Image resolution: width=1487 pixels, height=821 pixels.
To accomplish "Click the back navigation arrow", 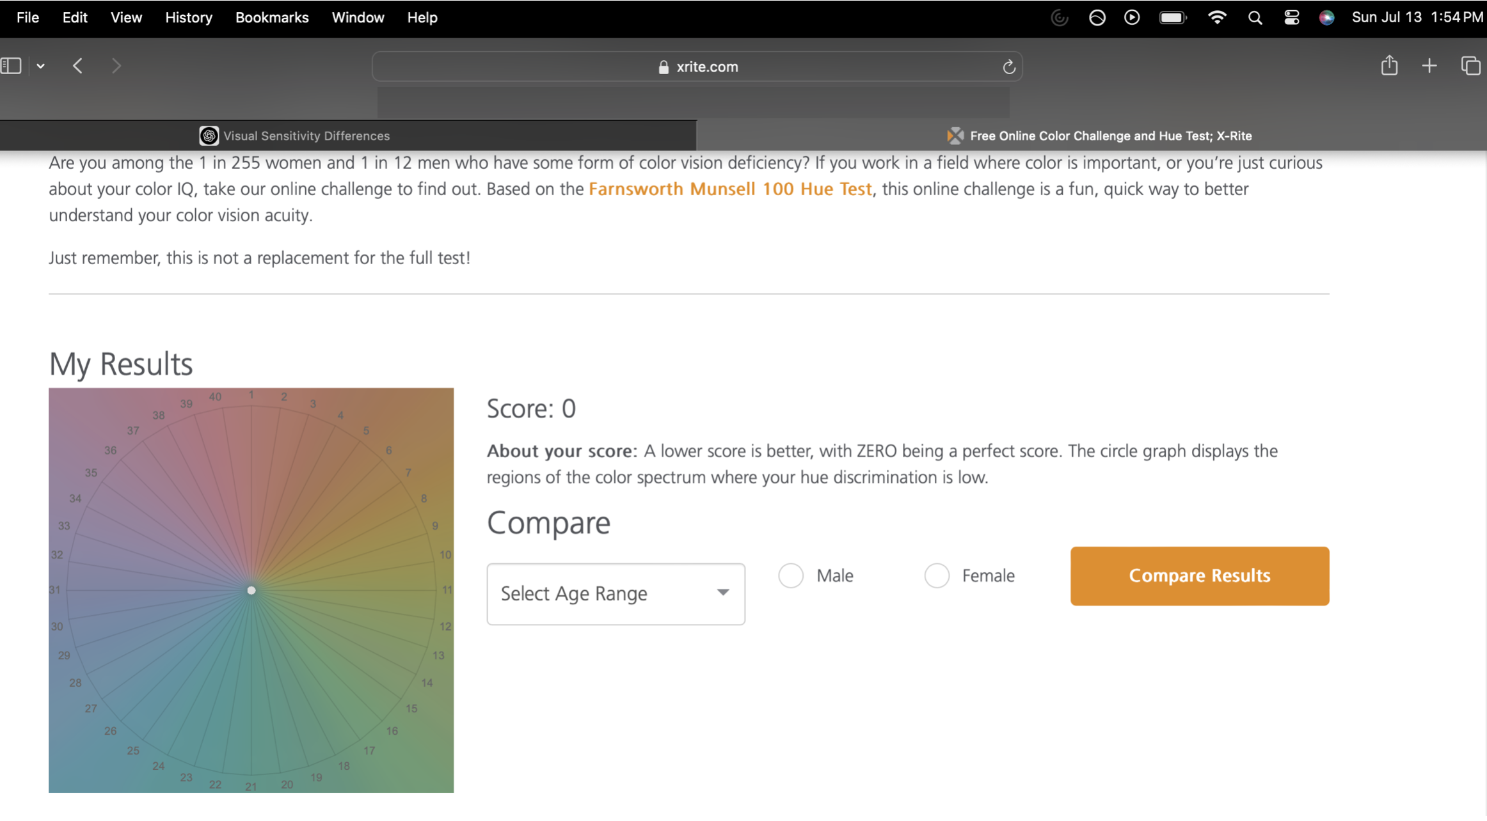I will pyautogui.click(x=77, y=66).
